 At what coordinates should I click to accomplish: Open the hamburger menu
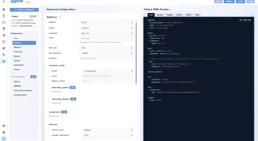[4, 1]
